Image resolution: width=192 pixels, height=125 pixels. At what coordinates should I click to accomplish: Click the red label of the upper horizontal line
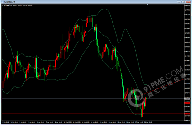pyautogui.click(x=187, y=103)
